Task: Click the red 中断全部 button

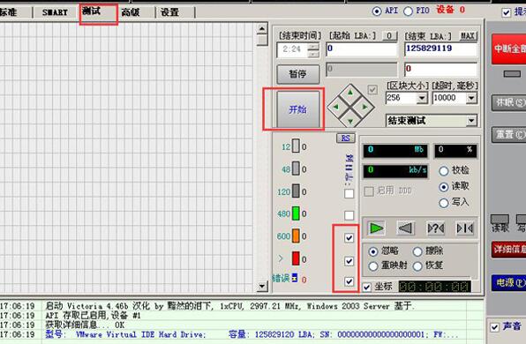Action: (508, 49)
